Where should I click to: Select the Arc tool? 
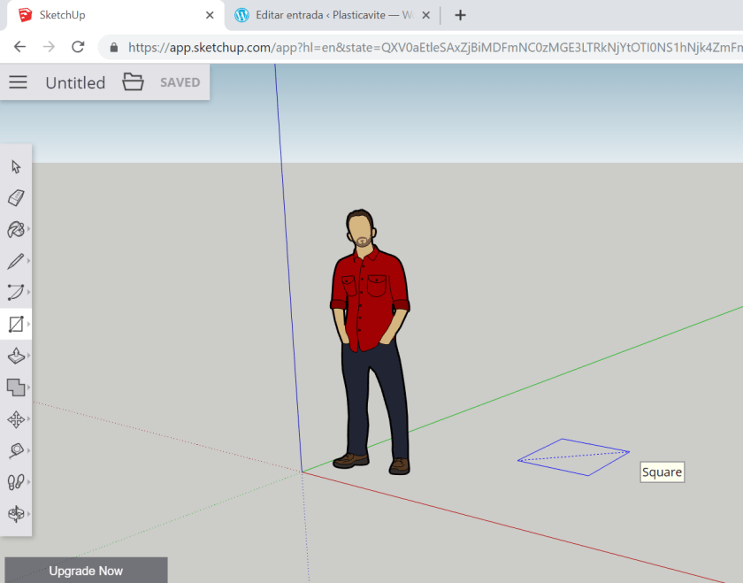[x=16, y=292]
